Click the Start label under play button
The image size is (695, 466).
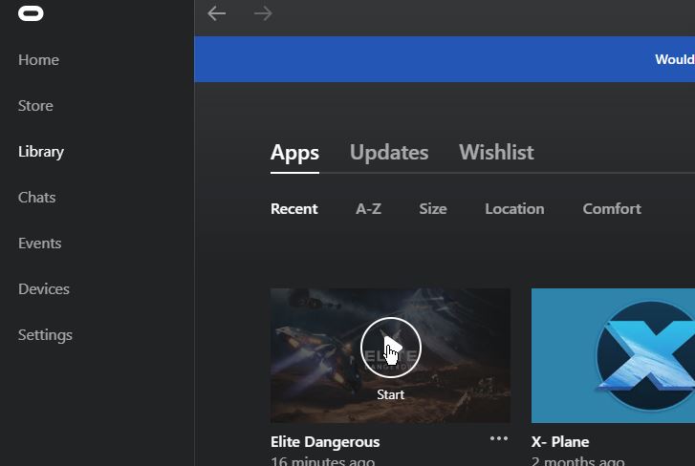390,394
